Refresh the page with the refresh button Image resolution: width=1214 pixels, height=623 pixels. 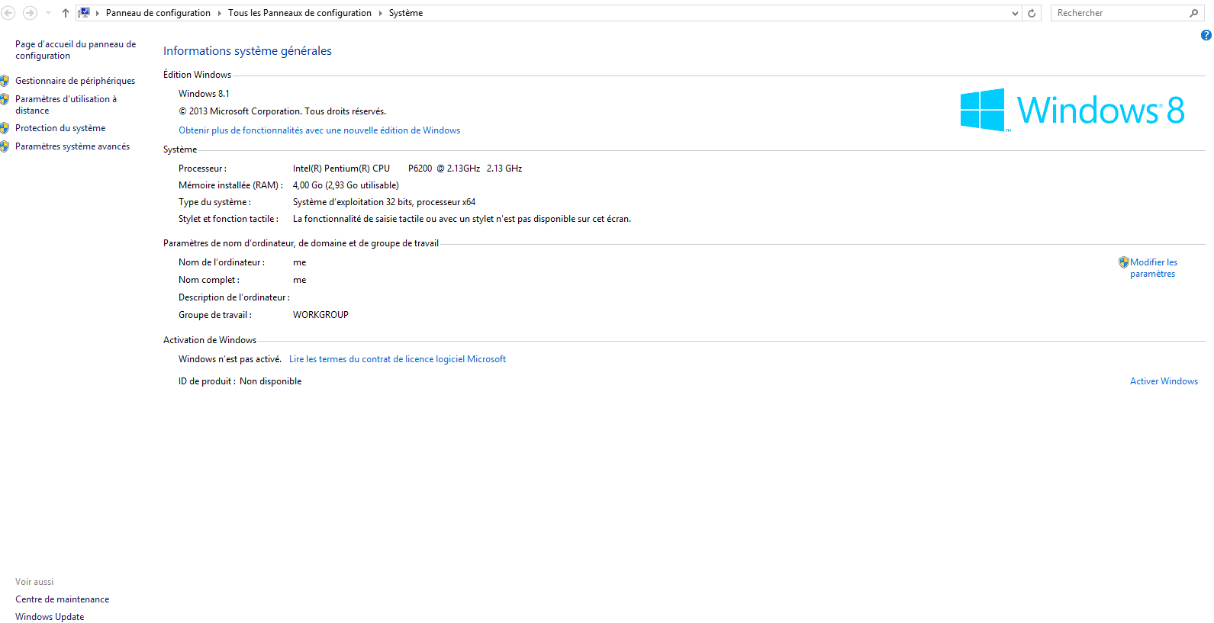pos(1032,13)
